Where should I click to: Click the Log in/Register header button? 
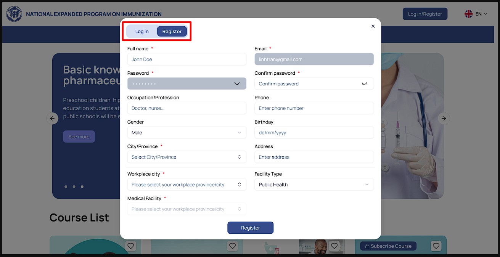coord(425,14)
